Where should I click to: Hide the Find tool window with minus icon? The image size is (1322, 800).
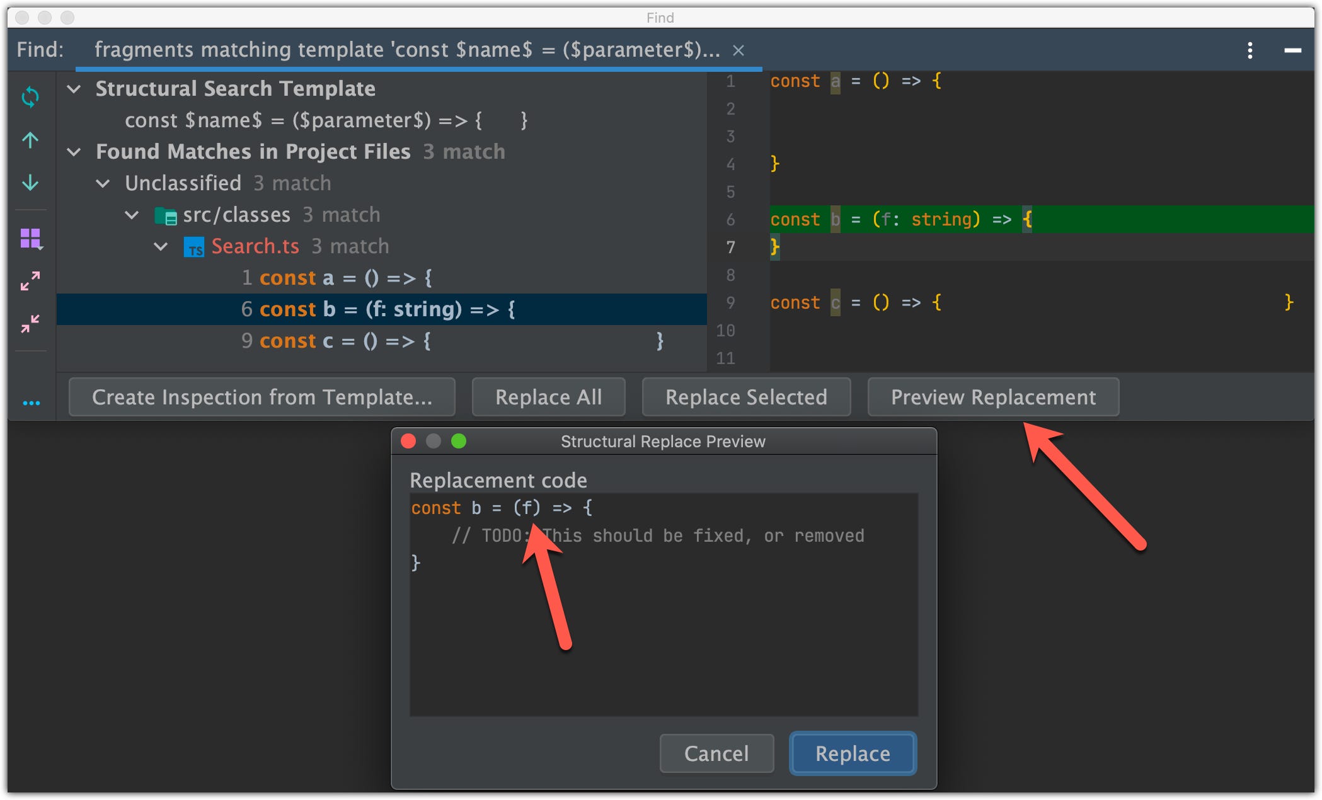pyautogui.click(x=1292, y=50)
